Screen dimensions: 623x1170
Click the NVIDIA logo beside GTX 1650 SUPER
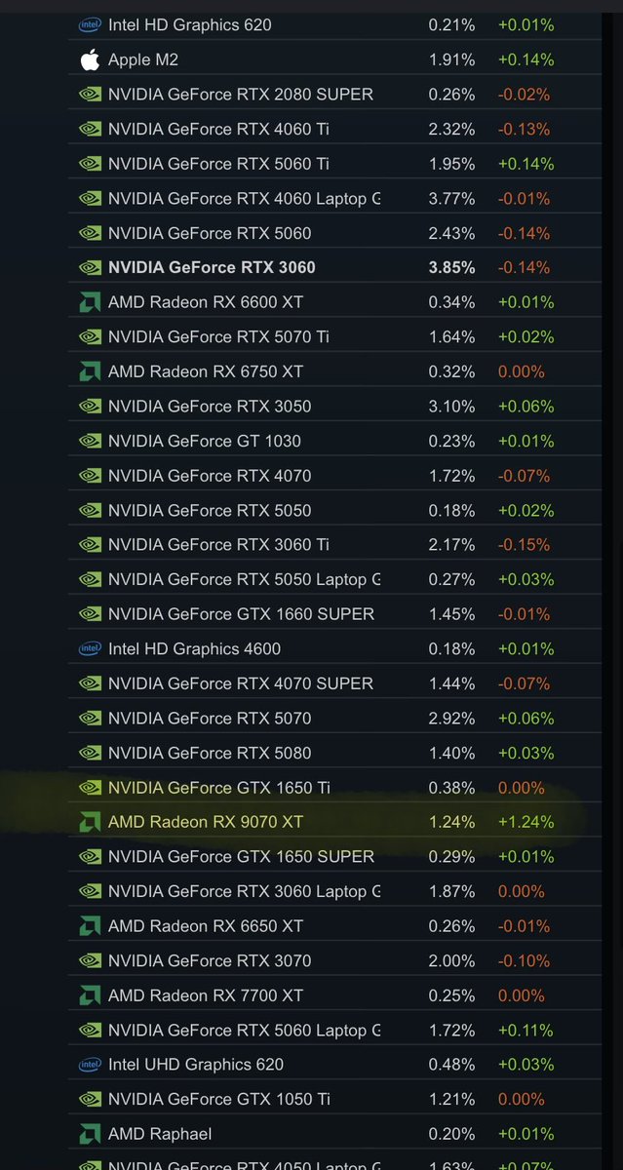(x=90, y=857)
